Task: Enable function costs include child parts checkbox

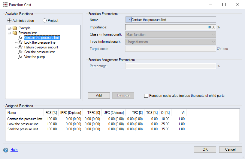Action: [x=146, y=96]
